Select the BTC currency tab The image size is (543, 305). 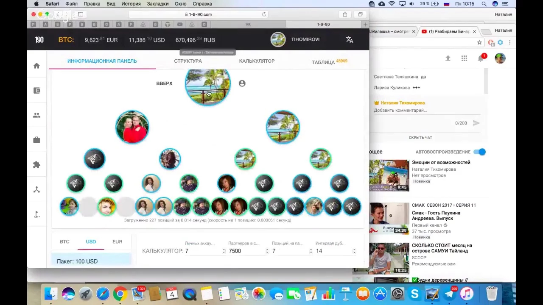coord(64,241)
